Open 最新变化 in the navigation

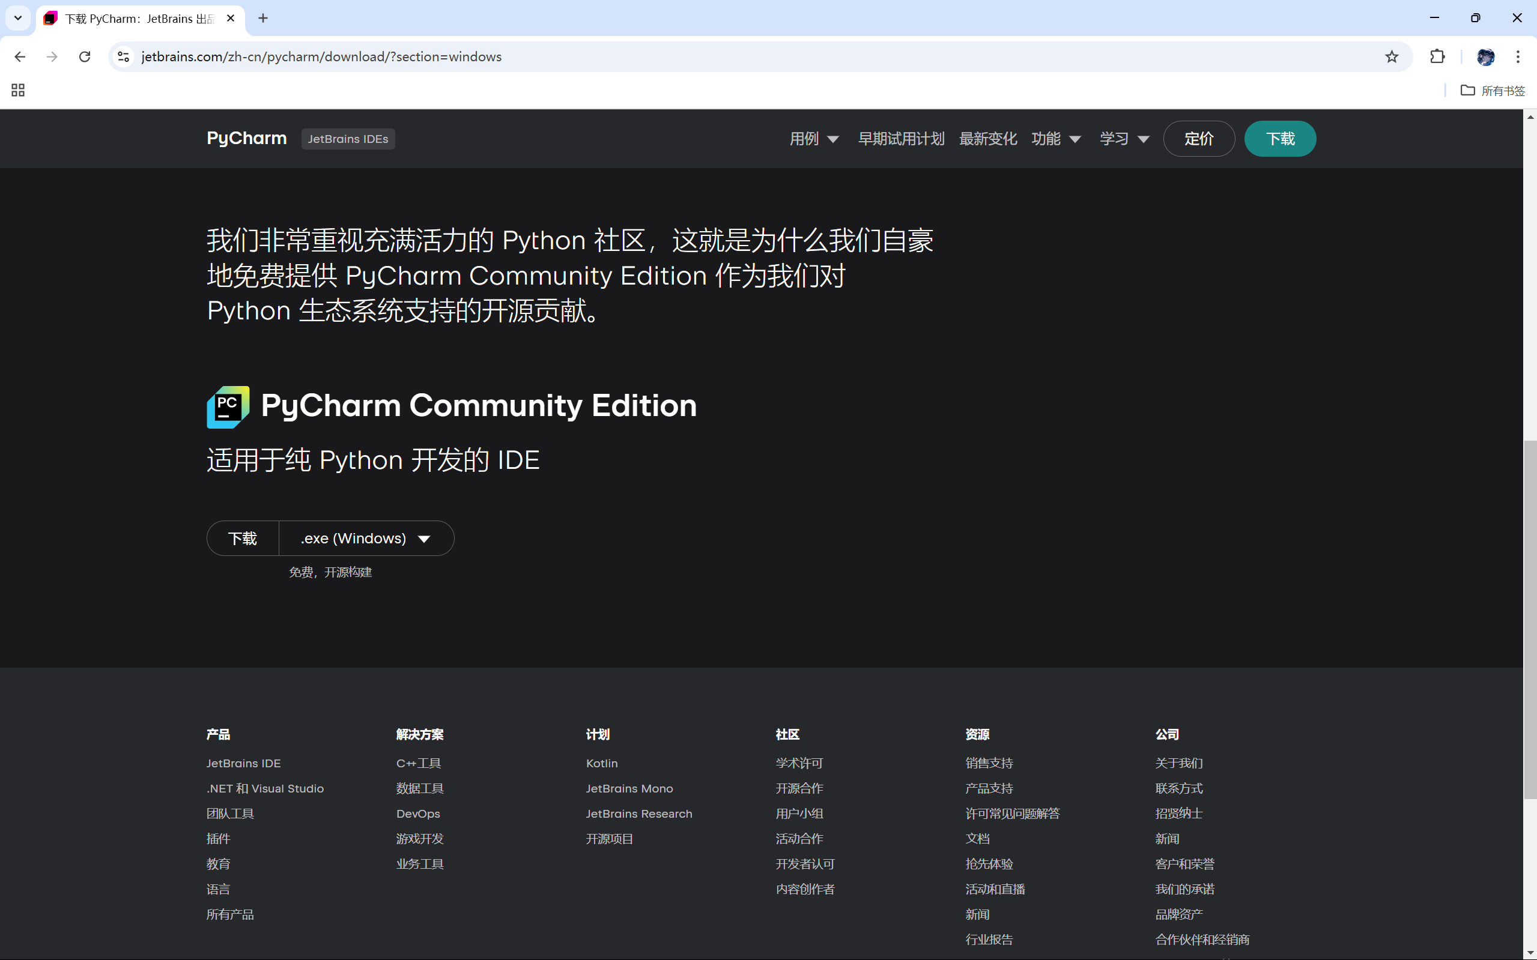click(x=987, y=139)
